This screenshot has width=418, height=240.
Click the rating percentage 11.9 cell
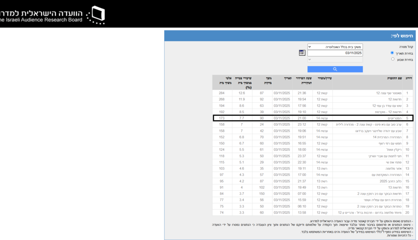point(242,99)
